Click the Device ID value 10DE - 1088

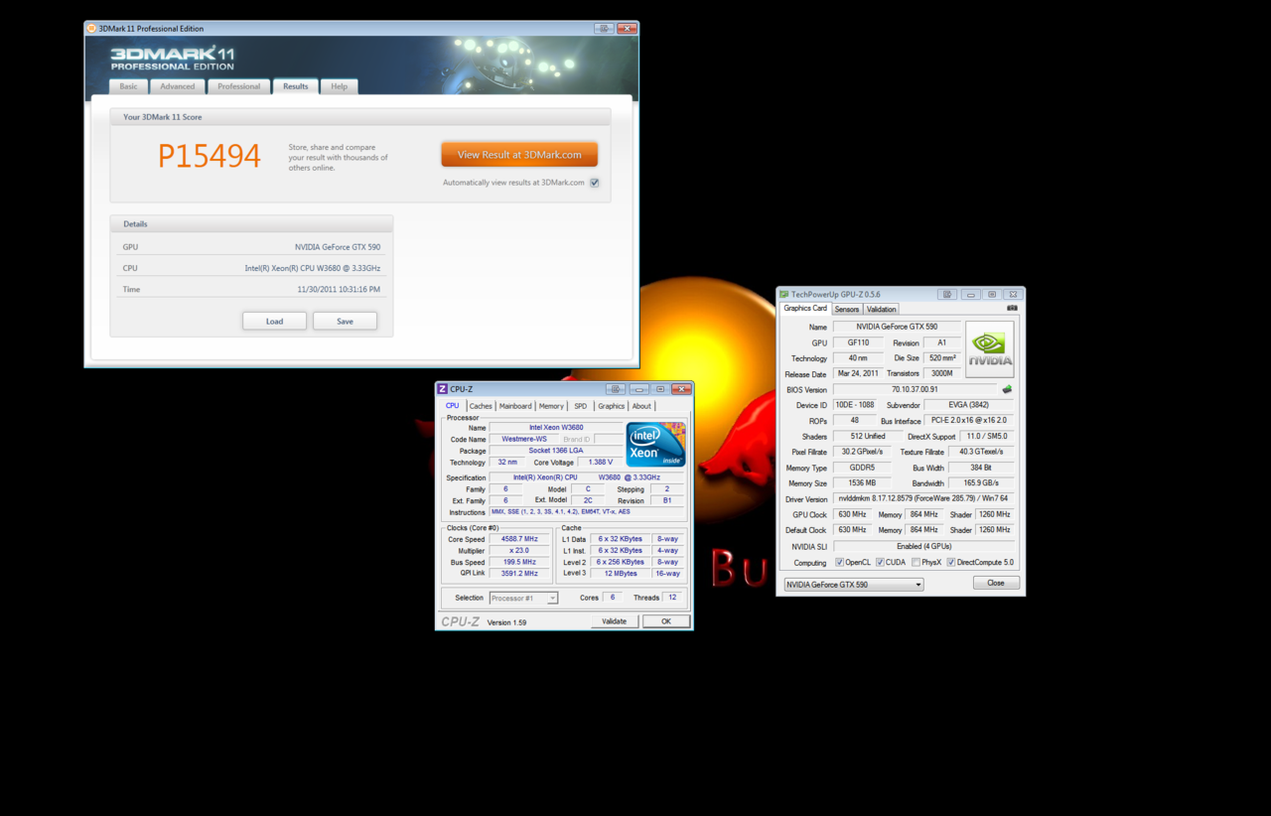click(857, 405)
